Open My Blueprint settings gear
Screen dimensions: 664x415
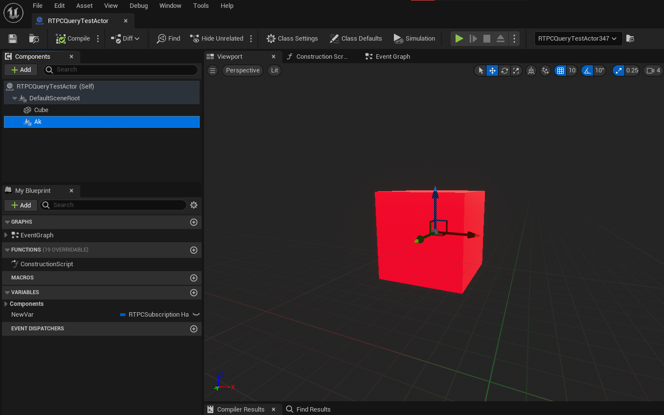point(194,205)
